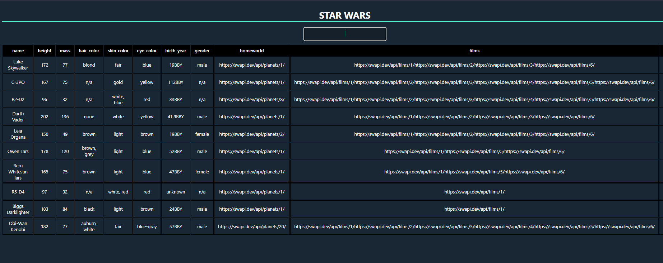Click Darth Vader's mass value 136
Viewport: 663px width, 263px height.
pos(65,116)
